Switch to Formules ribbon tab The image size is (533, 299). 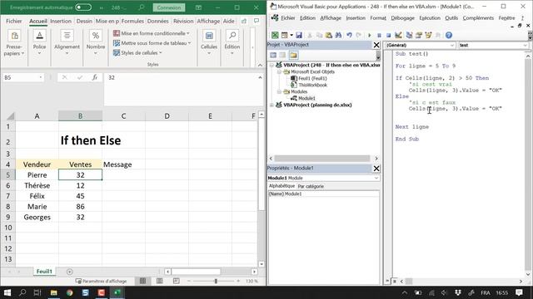coord(132,21)
